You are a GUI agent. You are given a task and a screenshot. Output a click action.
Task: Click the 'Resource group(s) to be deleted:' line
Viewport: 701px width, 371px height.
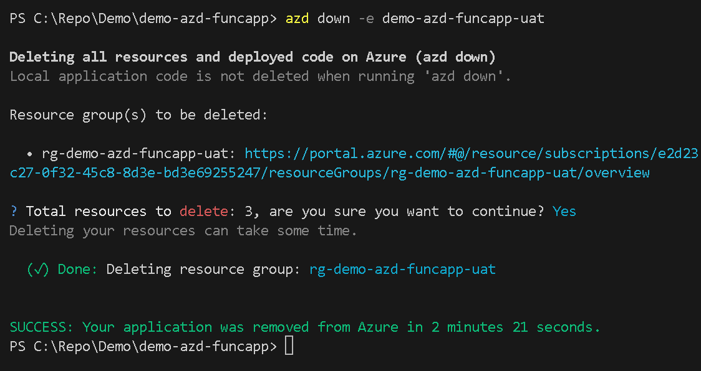coord(138,115)
